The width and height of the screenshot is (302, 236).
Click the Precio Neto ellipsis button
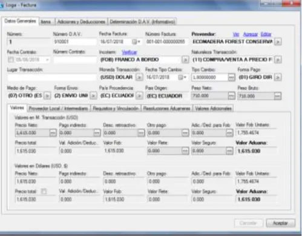point(53,133)
